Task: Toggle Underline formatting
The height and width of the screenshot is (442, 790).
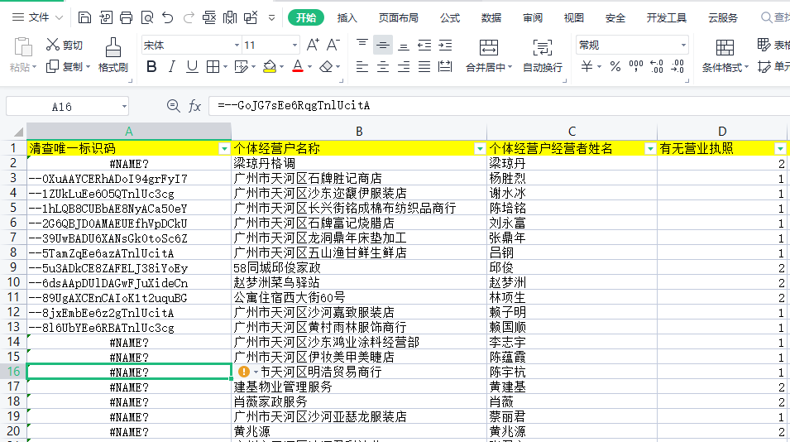Action: [x=192, y=66]
